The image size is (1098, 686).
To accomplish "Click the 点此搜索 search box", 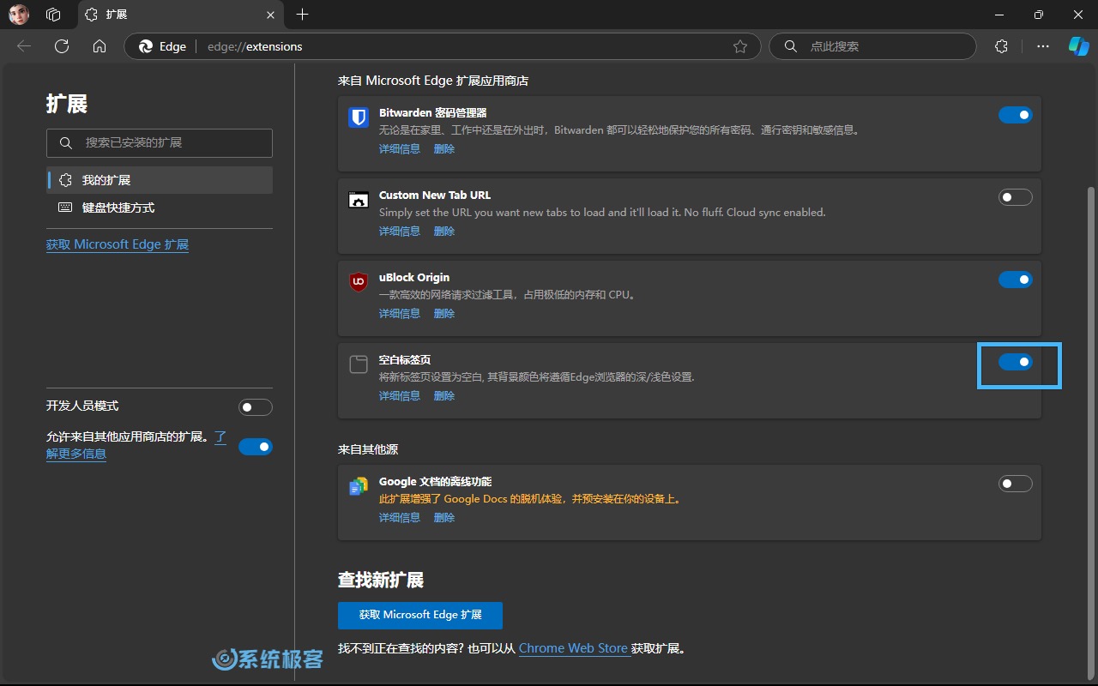I will click(x=872, y=46).
